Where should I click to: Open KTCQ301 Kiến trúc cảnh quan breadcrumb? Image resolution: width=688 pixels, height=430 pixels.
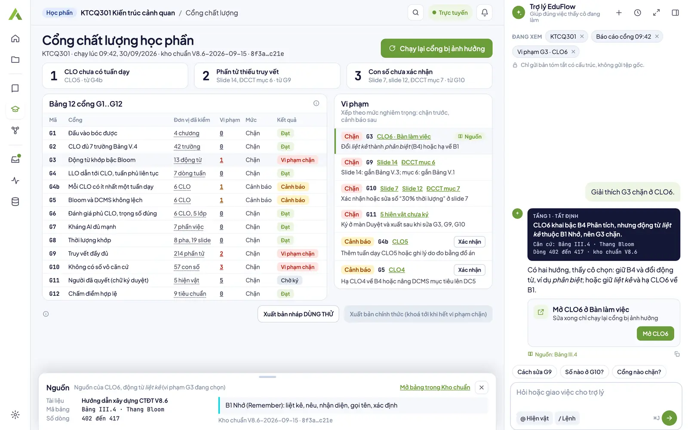[128, 13]
